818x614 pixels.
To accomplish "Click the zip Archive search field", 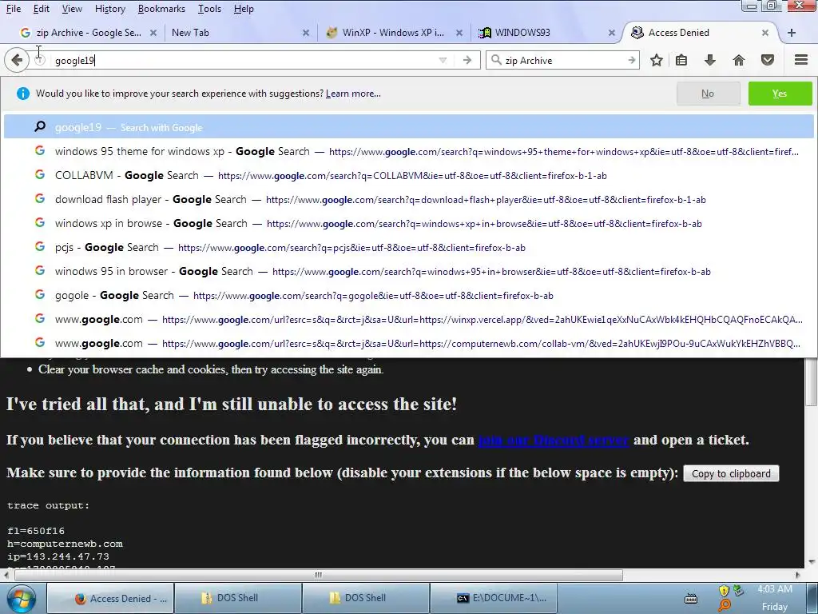I will point(563,61).
